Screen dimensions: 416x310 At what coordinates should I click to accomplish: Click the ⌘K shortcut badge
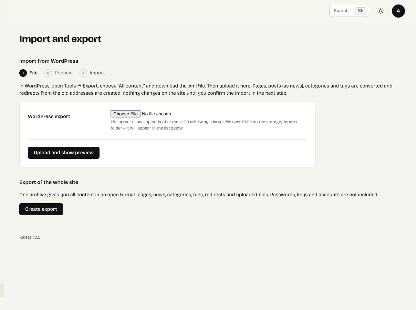(361, 11)
